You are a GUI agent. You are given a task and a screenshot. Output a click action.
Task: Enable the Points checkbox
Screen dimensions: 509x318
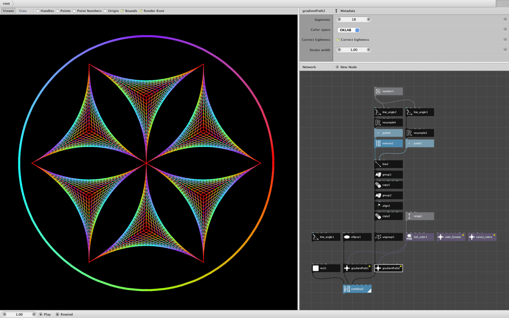point(58,11)
